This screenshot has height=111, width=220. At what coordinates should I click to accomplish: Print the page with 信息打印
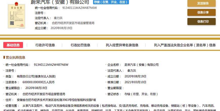tap(201, 21)
